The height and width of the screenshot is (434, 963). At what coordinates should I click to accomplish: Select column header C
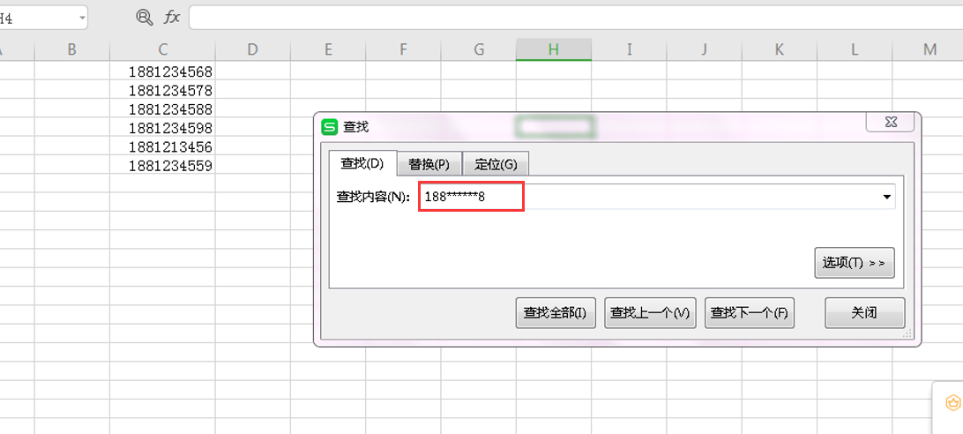pyautogui.click(x=162, y=49)
